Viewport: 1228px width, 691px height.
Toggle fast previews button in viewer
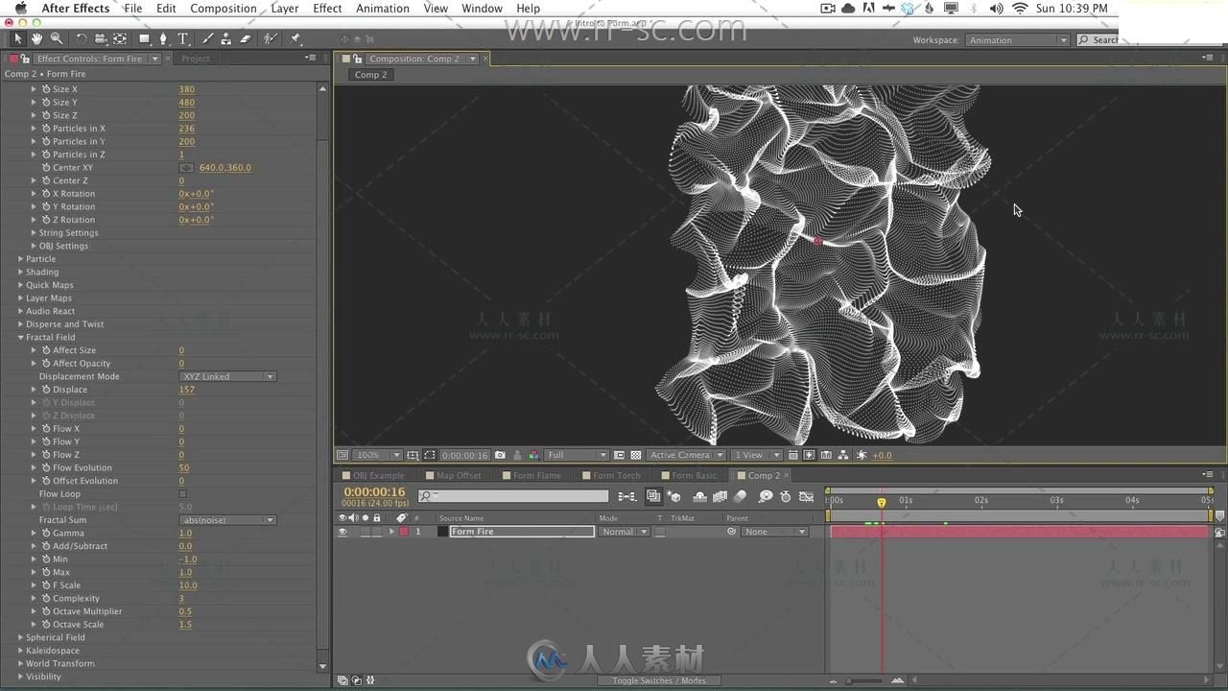point(809,455)
